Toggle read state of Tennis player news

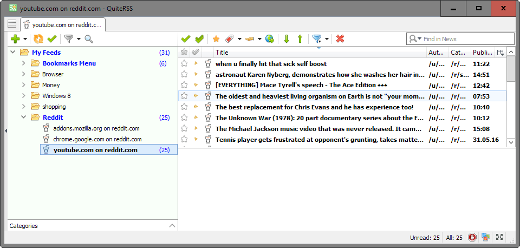(x=196, y=140)
